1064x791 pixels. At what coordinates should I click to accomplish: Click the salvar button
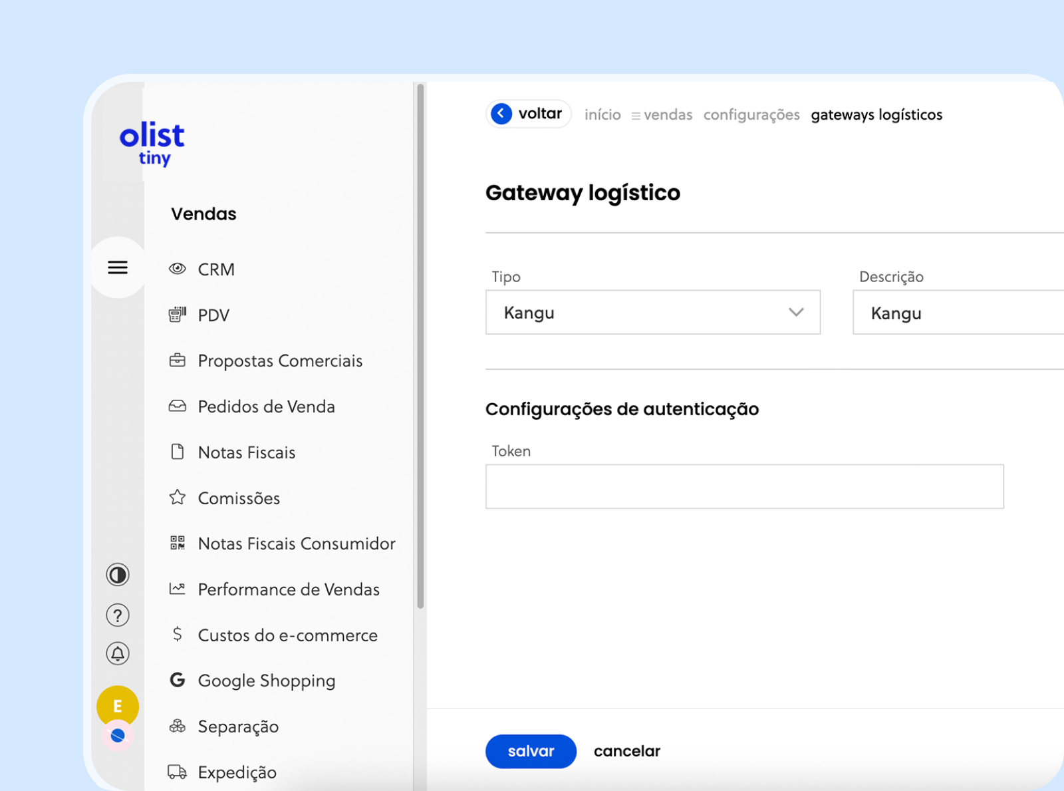point(531,751)
